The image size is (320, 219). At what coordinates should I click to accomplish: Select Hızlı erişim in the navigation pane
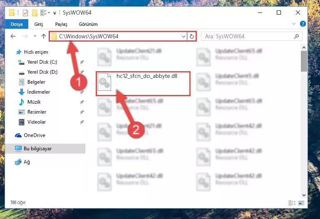coord(36,52)
